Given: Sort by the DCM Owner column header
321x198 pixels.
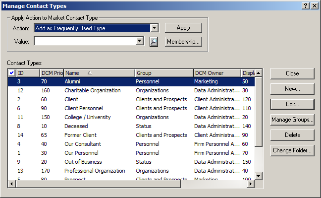Looking at the screenshot, I should click(217, 73).
